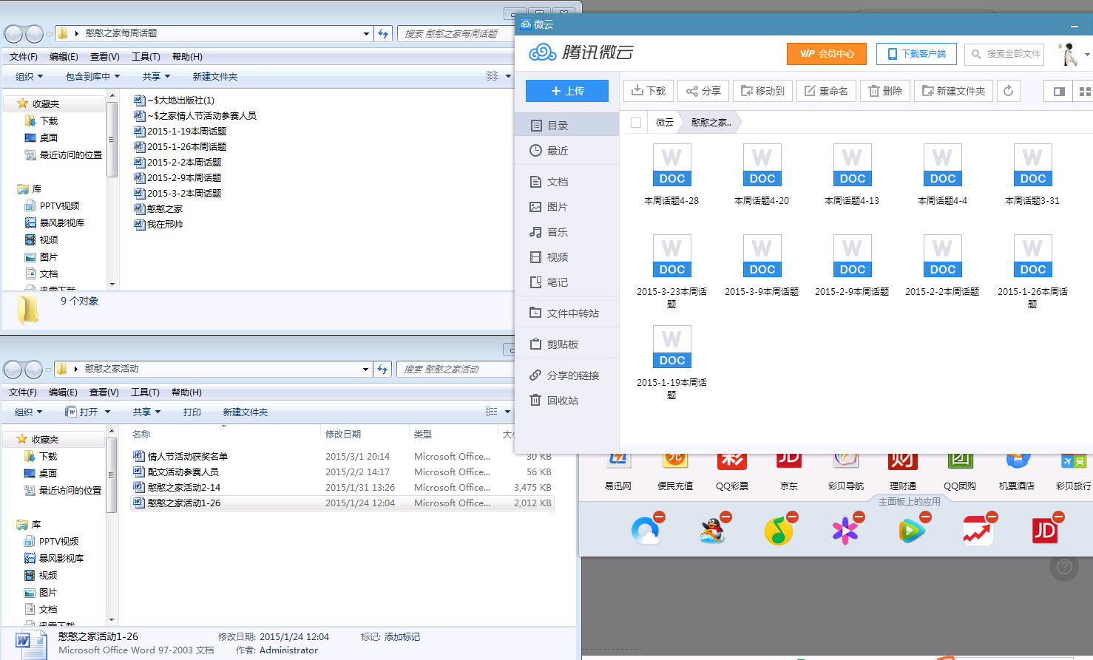Open 回收站 recycle bin in Weiyun sidebar

coord(562,401)
